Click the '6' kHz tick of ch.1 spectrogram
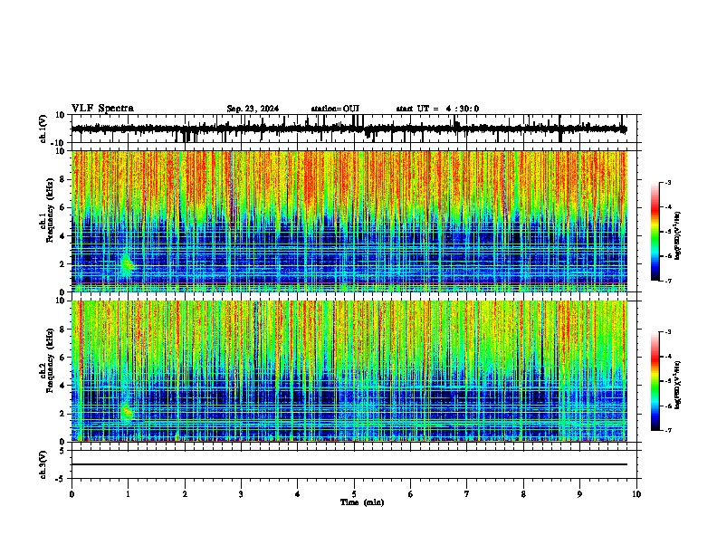 (63, 207)
